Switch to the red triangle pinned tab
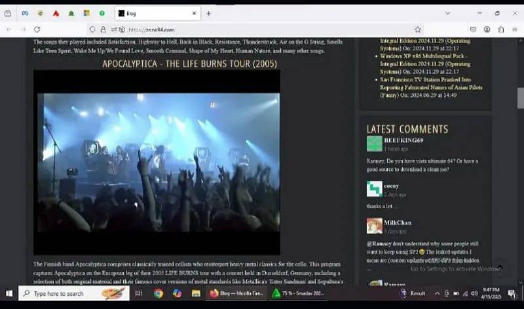524x309 pixels. click(56, 13)
